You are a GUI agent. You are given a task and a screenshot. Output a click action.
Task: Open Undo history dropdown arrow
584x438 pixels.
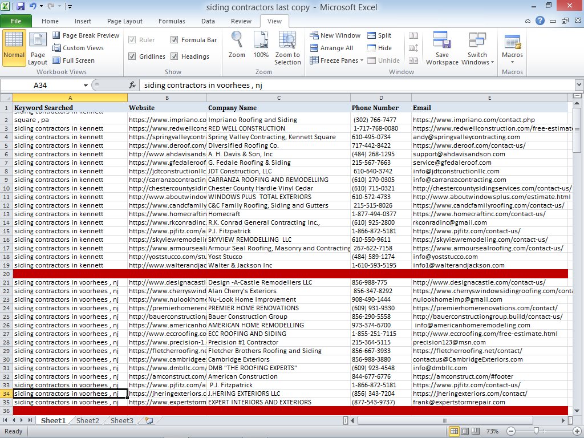pyautogui.click(x=41, y=6)
